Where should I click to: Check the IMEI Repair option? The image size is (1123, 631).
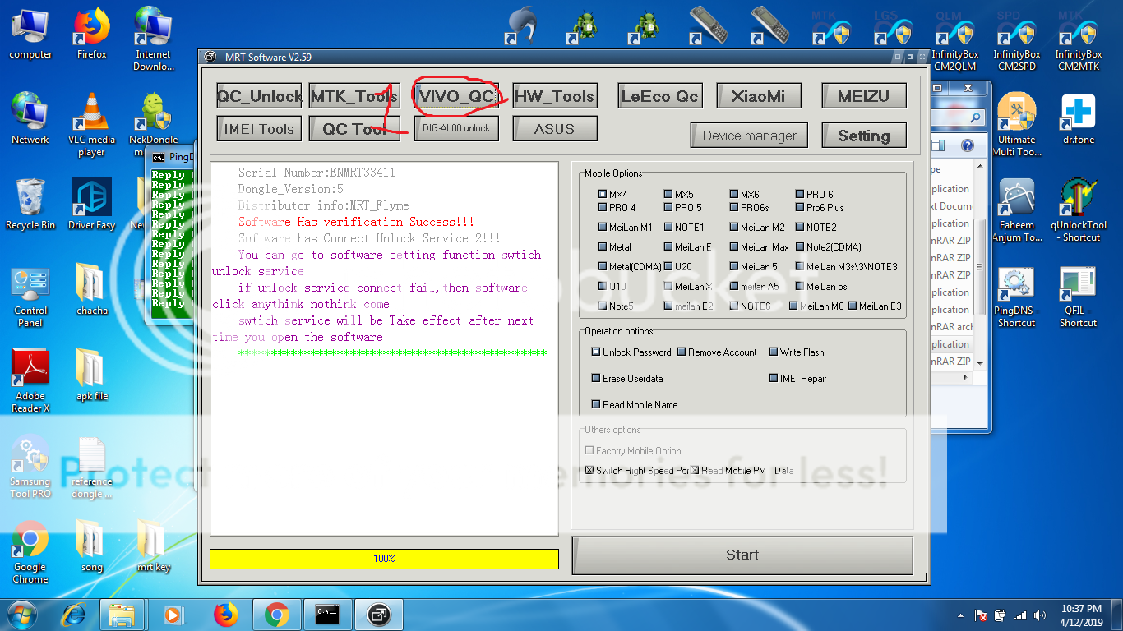[x=772, y=378]
